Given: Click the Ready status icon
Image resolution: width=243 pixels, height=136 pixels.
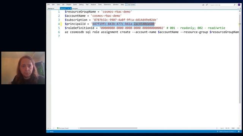Looking at the screenshot, I should 48,131.
